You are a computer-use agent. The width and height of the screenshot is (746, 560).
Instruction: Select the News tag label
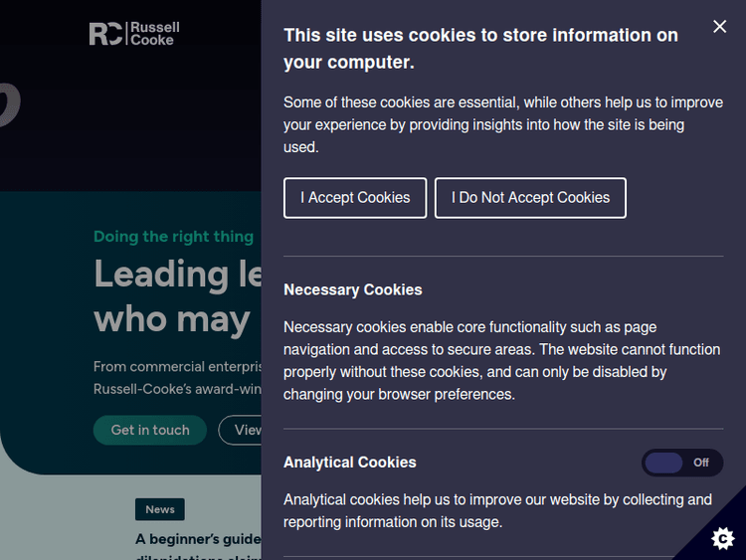(x=160, y=509)
